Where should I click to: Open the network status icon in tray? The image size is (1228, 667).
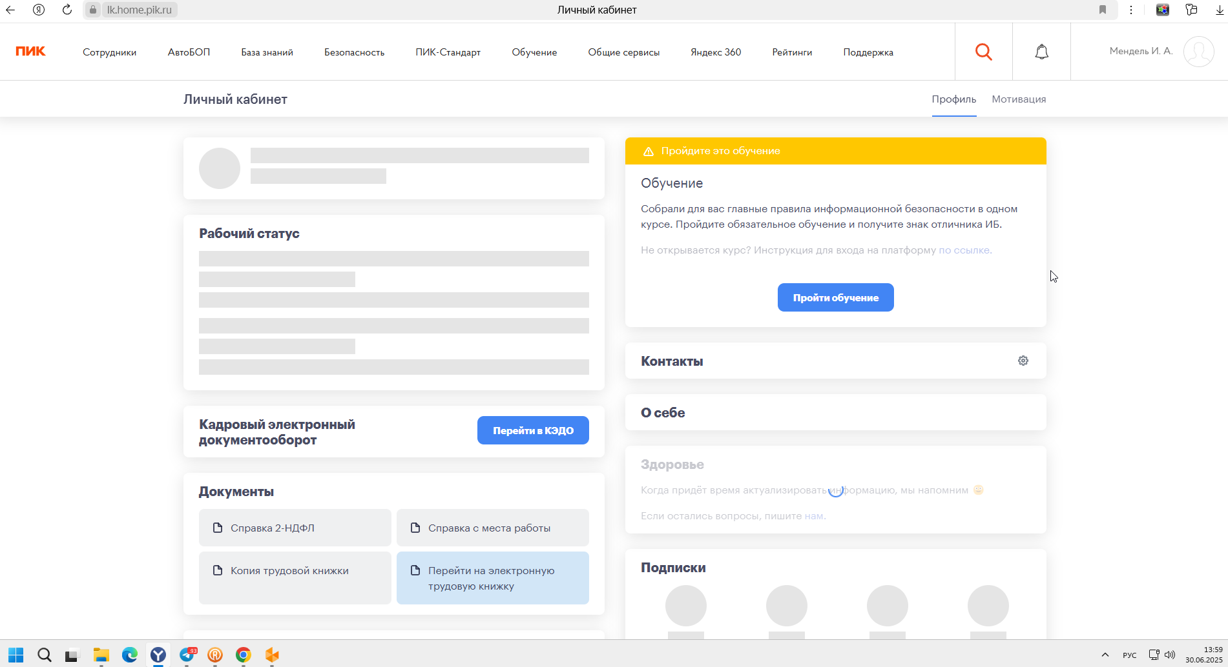pyautogui.click(x=1154, y=655)
